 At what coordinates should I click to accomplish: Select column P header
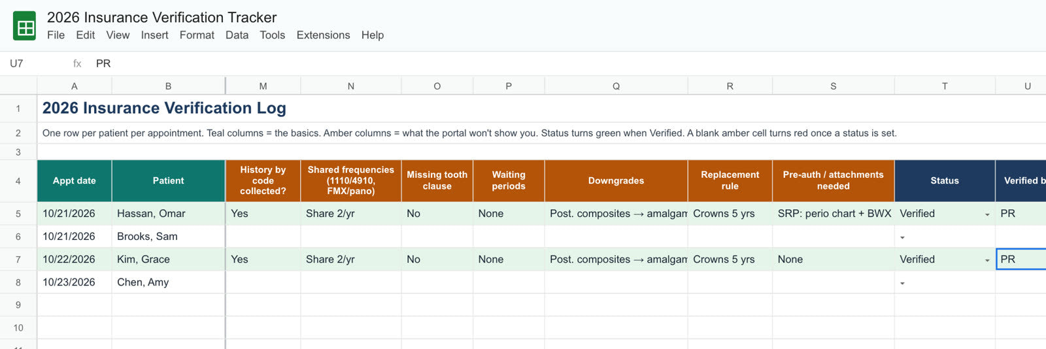[x=509, y=86]
